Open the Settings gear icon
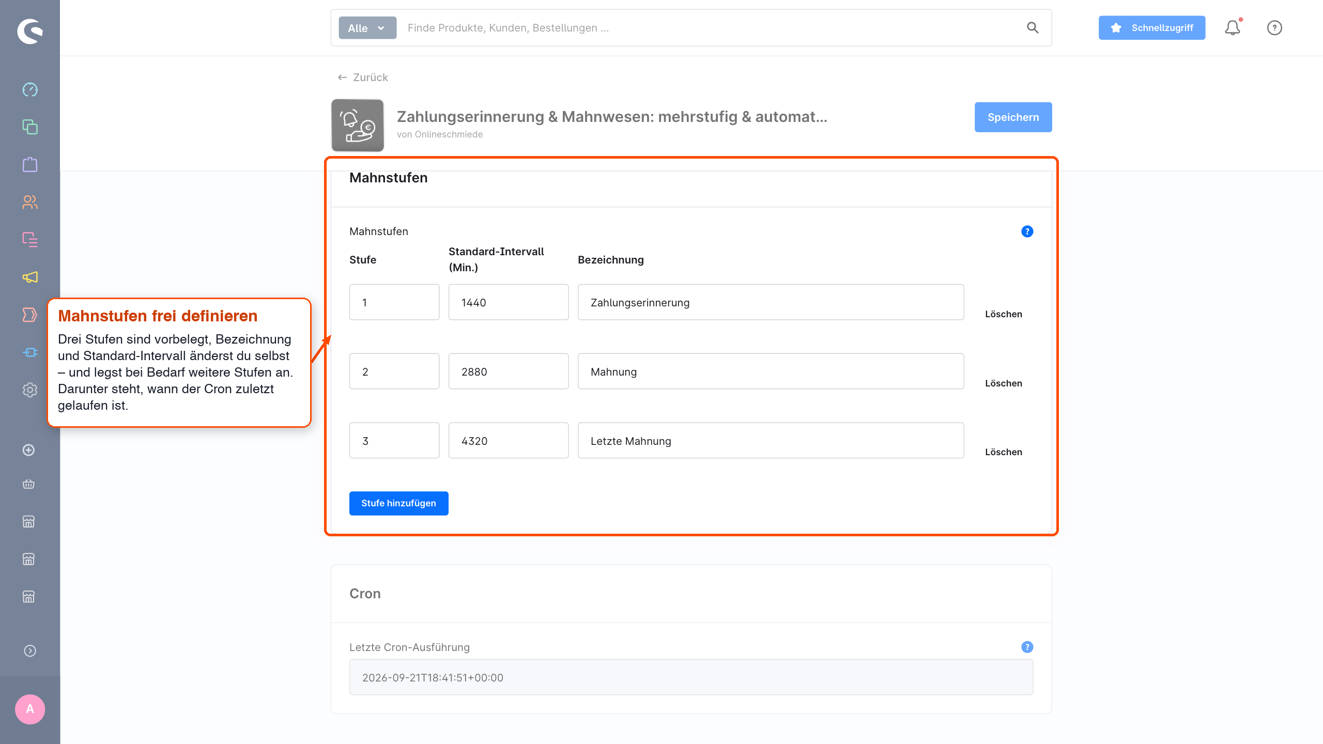The height and width of the screenshot is (744, 1323). 30,390
